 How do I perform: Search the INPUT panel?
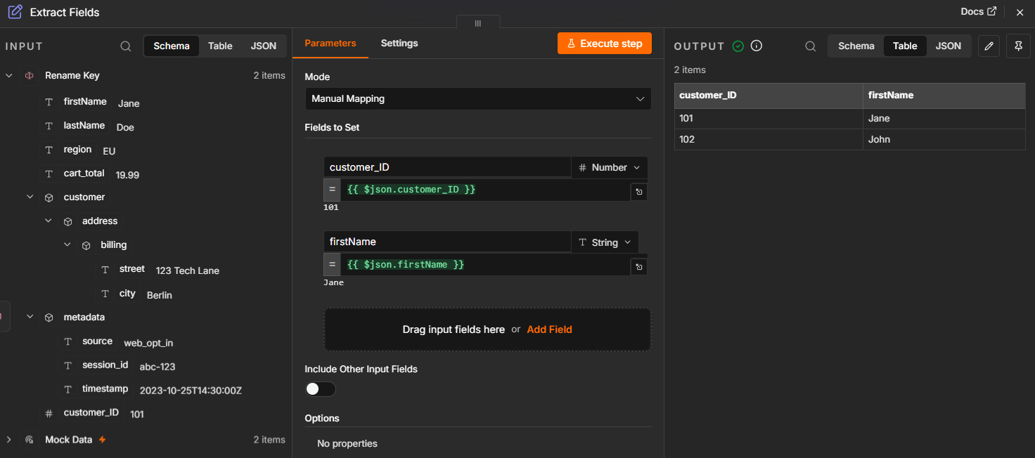coord(126,46)
